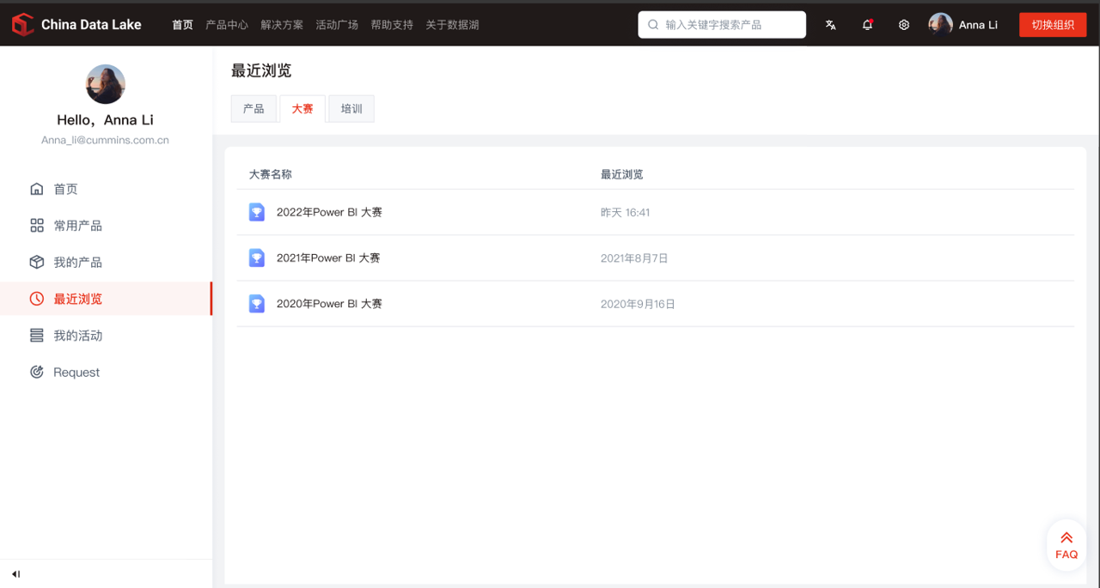
Task: Open the notifications bell icon
Action: (x=867, y=25)
